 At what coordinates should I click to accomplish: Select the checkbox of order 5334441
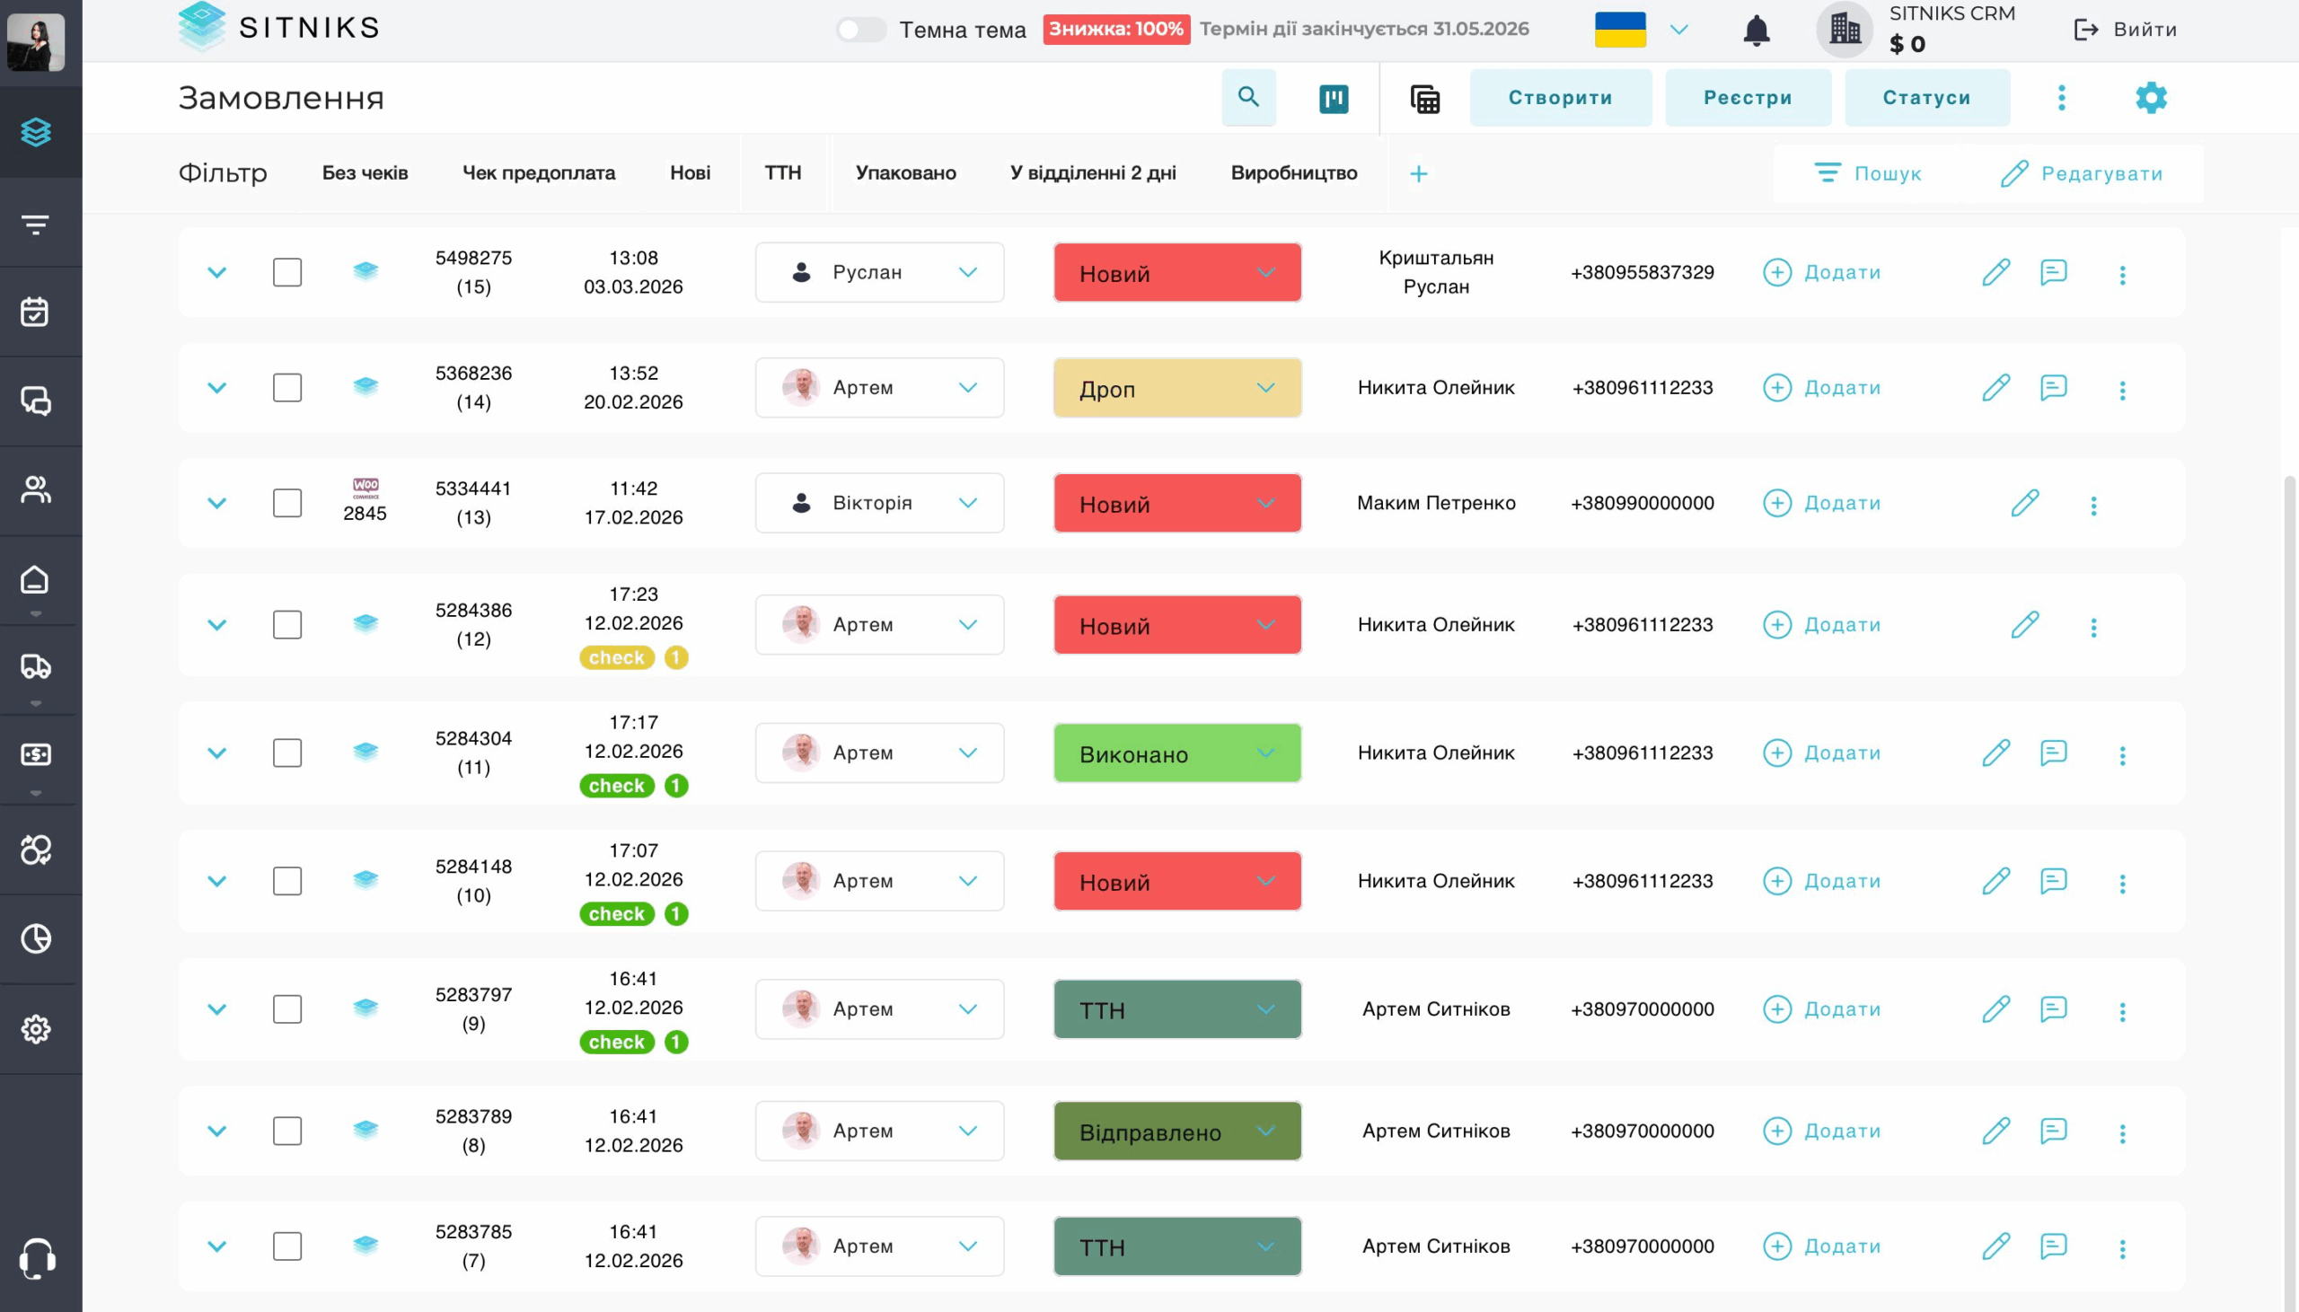tap(286, 503)
